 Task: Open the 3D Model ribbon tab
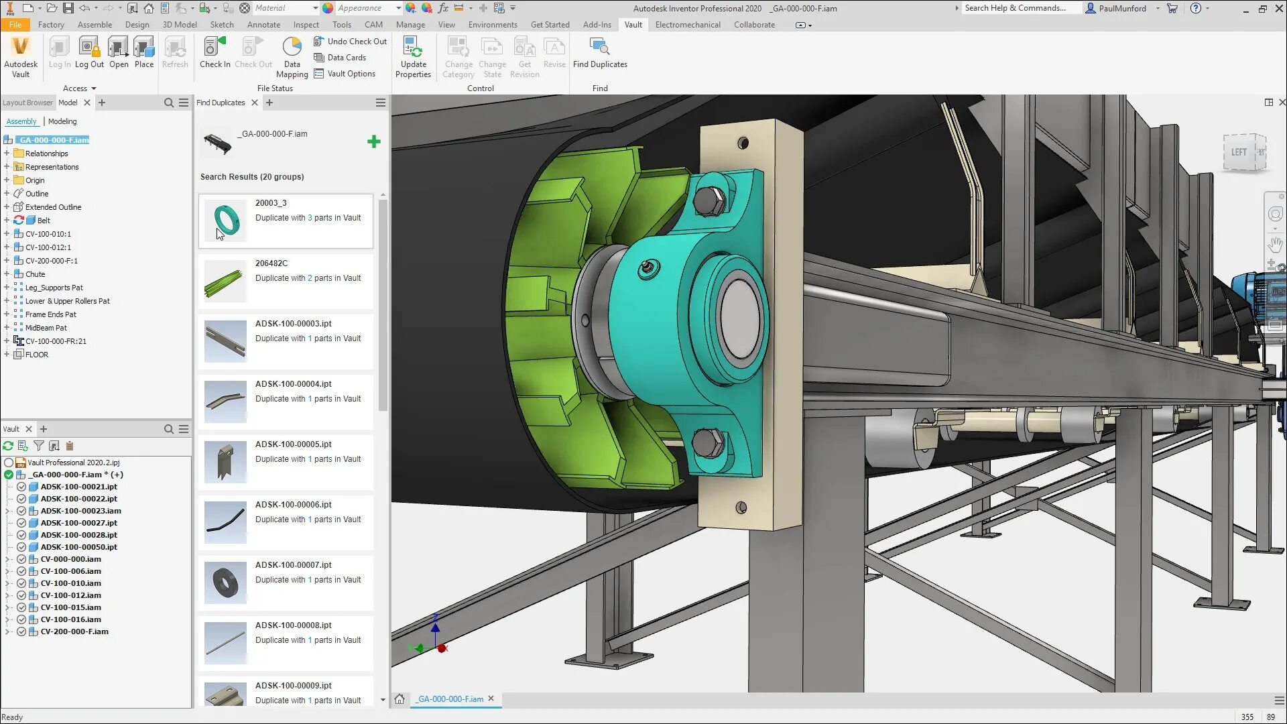click(x=180, y=25)
